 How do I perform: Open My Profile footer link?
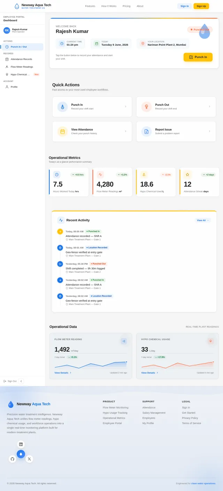pos(148,423)
